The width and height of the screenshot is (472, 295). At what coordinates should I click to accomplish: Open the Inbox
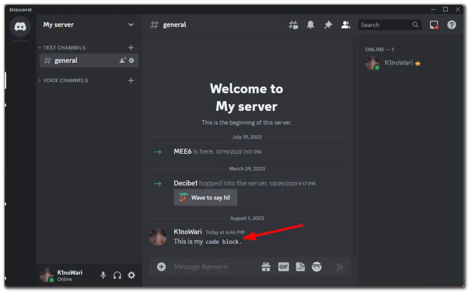[x=433, y=24]
